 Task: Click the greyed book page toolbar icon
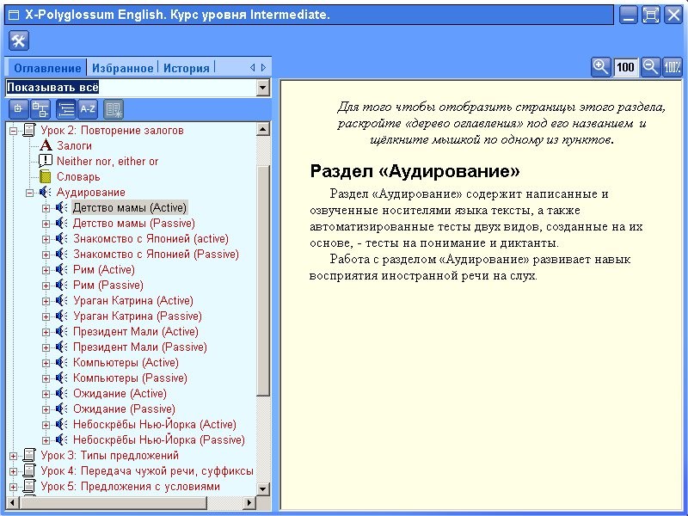pyautogui.click(x=114, y=109)
